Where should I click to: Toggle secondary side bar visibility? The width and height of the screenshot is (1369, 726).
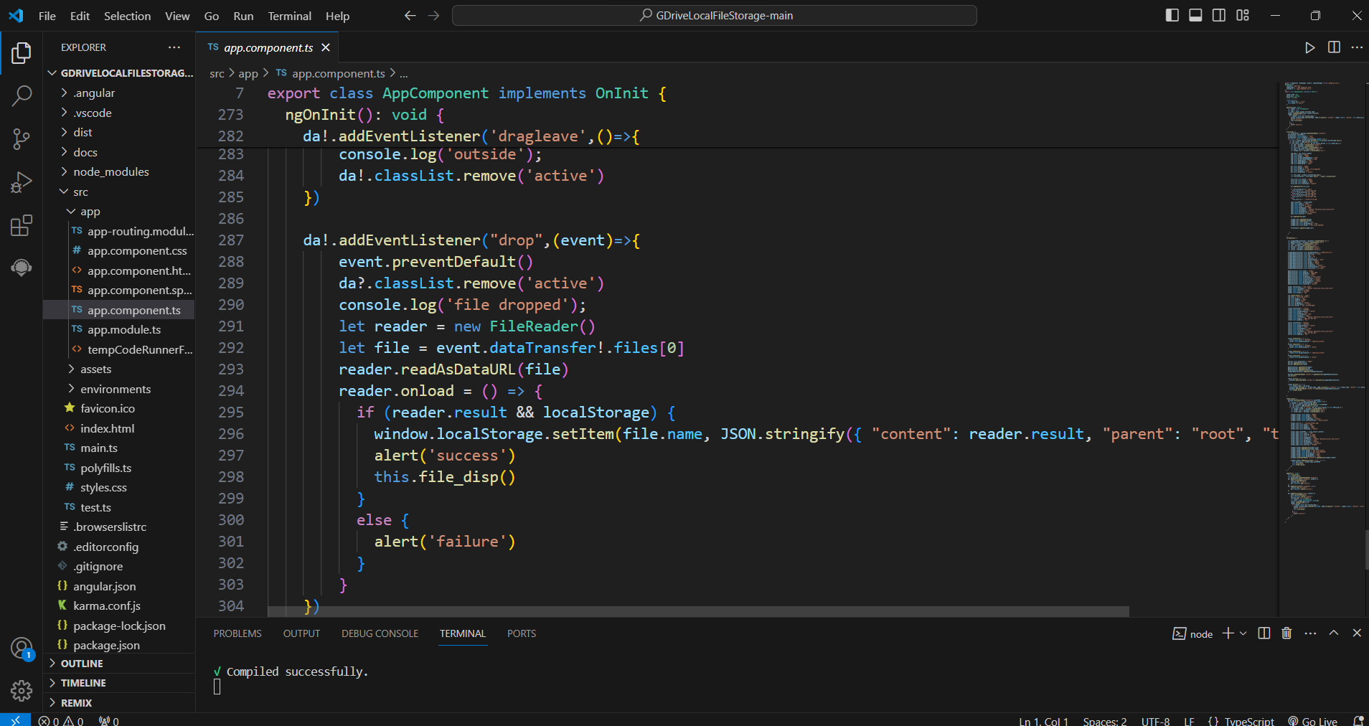(x=1219, y=16)
